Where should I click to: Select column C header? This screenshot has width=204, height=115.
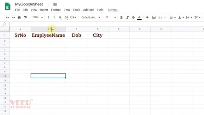(76, 29)
